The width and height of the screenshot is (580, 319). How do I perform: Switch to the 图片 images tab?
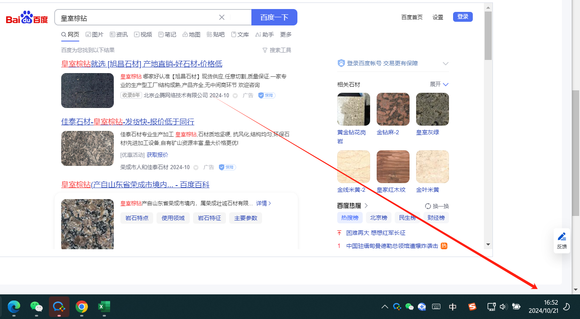(94, 34)
